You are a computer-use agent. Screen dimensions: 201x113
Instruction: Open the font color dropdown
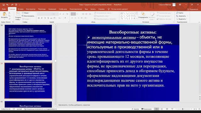[67, 18]
